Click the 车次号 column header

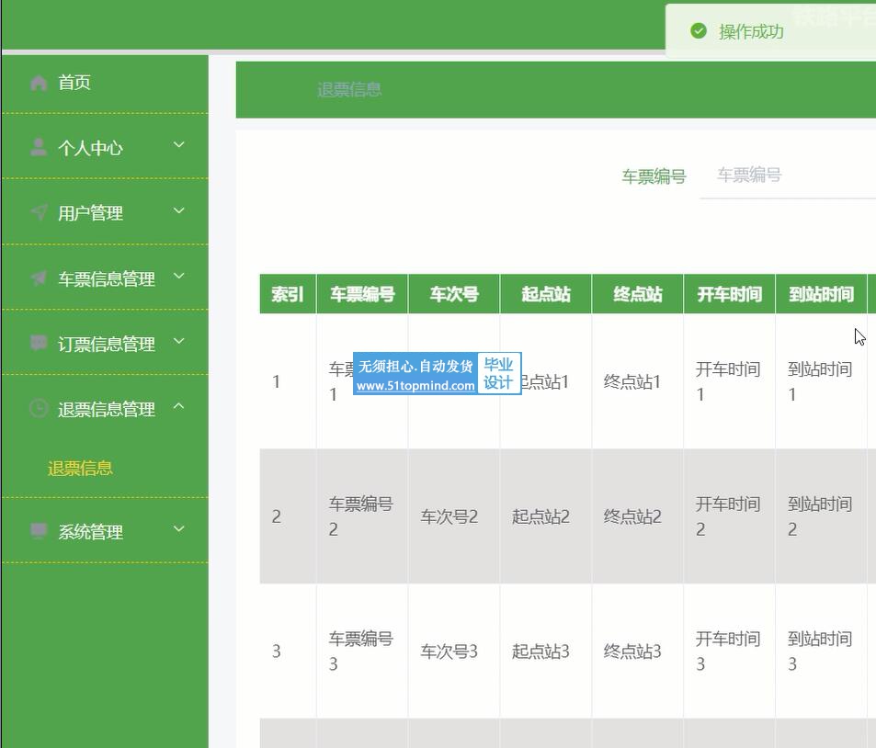pyautogui.click(x=454, y=294)
